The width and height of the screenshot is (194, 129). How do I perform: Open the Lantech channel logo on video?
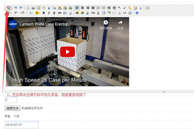pos(13,24)
